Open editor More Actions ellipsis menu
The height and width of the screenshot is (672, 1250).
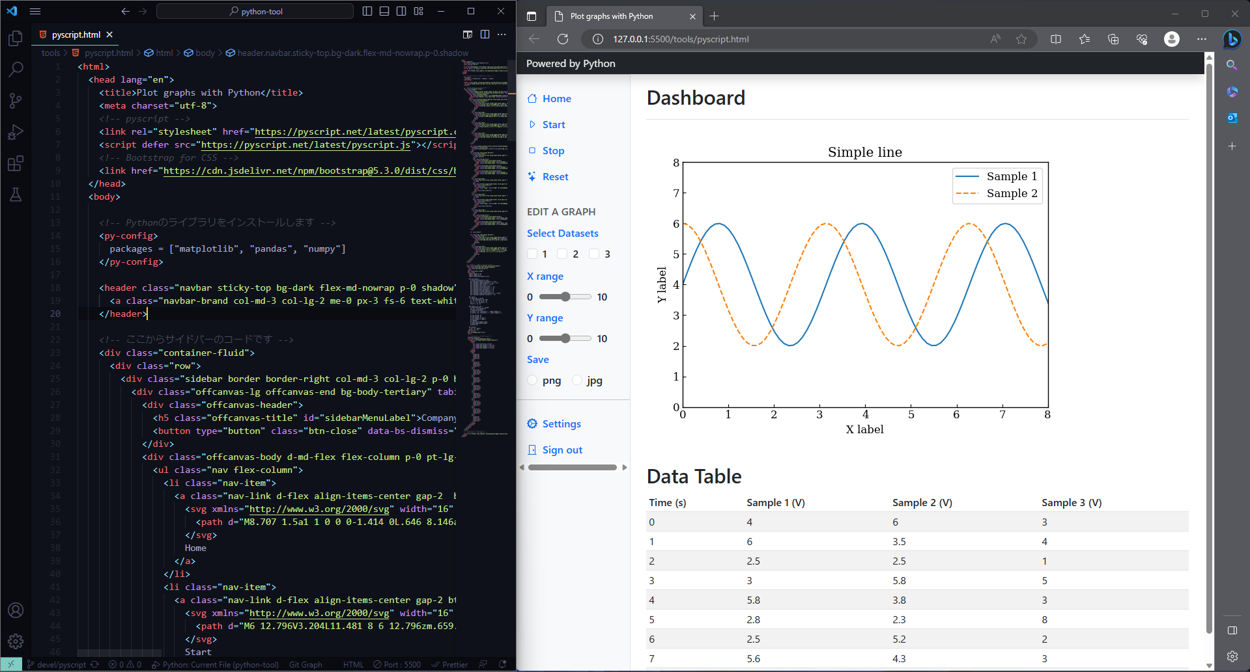coord(502,34)
